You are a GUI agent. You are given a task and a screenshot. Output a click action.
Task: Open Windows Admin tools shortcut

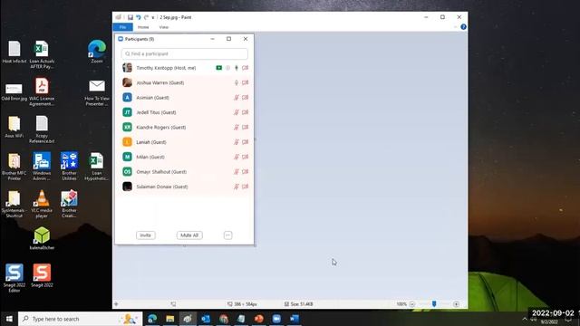42,167
